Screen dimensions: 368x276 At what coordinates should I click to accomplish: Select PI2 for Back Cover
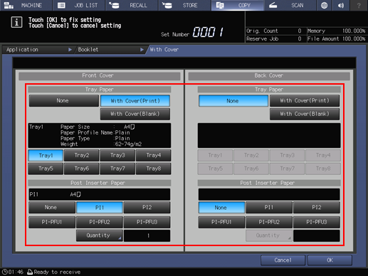pyautogui.click(x=317, y=208)
